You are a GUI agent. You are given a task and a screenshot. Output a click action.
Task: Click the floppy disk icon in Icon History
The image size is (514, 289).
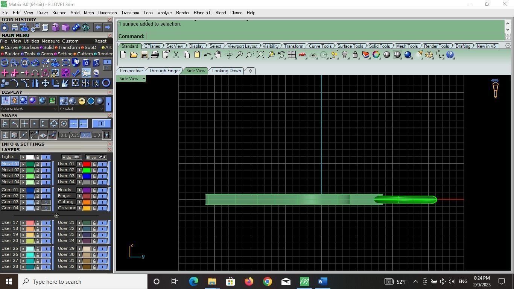tap(14, 27)
